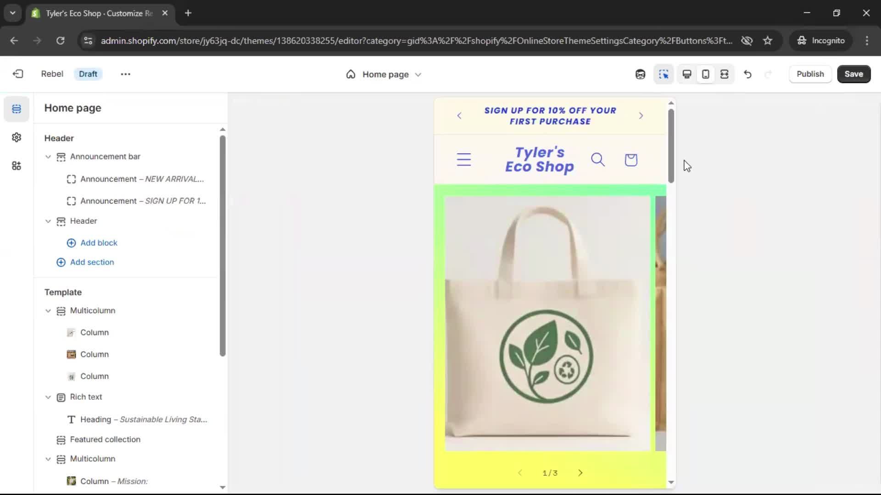Open the view options (face) icon
Viewport: 881px width, 495px height.
pos(640,74)
